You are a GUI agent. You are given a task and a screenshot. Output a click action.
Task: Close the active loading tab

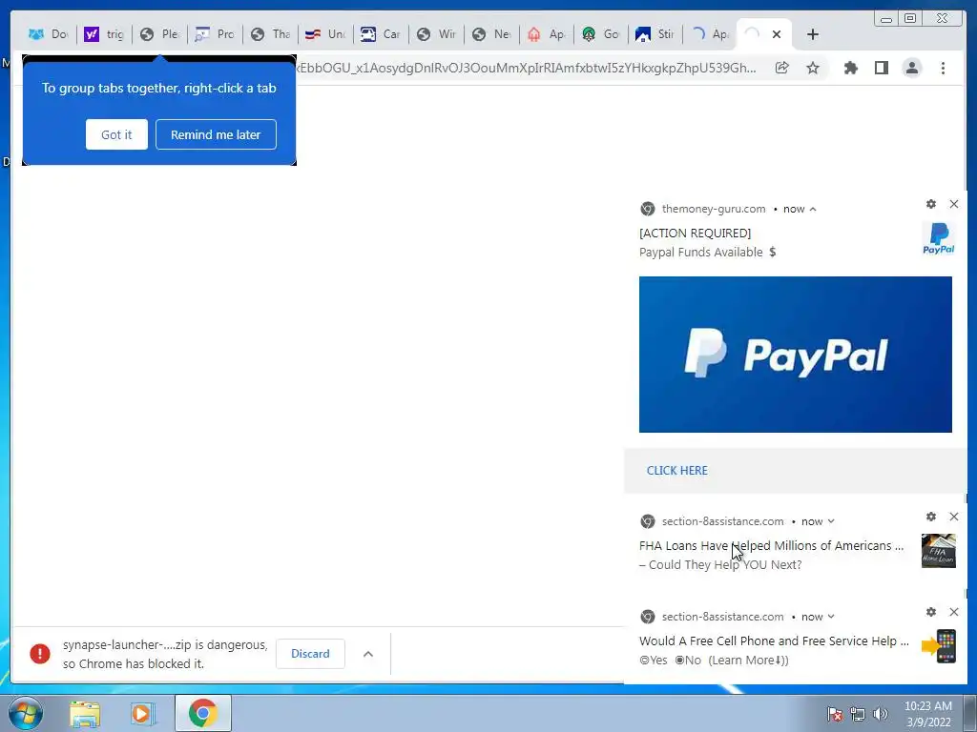pyautogui.click(x=777, y=34)
